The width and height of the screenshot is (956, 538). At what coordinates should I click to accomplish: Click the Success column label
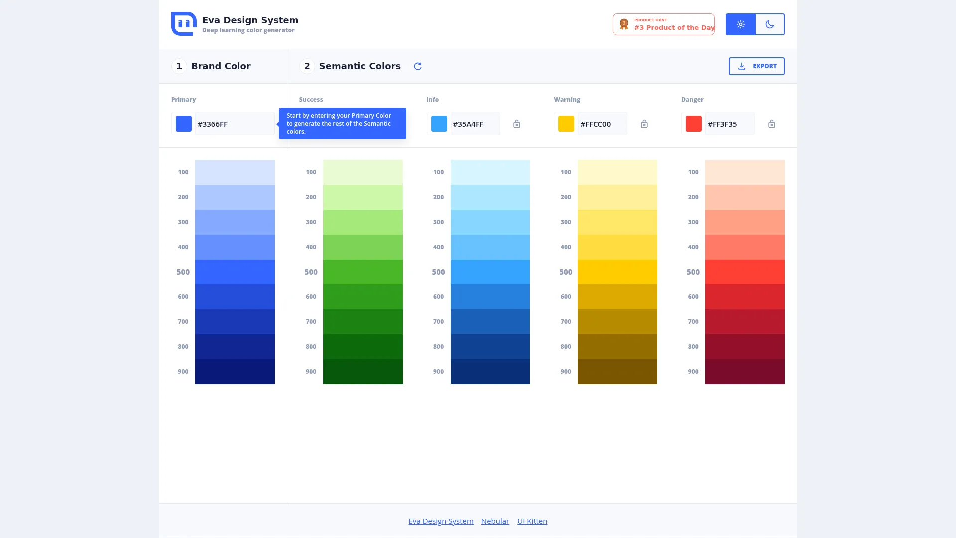tap(311, 100)
